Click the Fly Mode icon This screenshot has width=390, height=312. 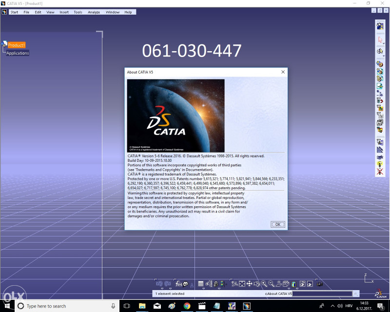pos(234,284)
